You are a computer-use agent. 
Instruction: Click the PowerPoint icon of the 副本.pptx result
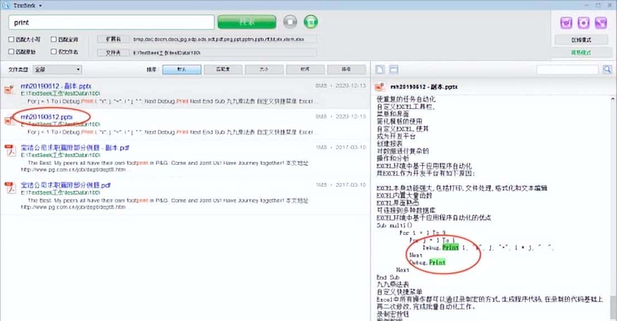(x=9, y=89)
